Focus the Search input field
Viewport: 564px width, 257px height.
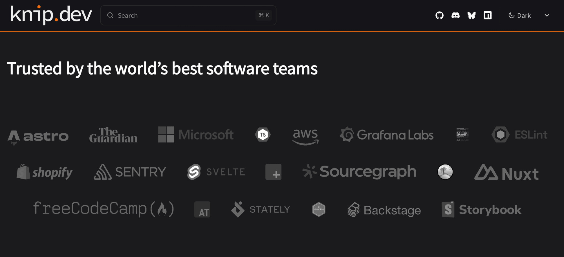pyautogui.click(x=188, y=15)
